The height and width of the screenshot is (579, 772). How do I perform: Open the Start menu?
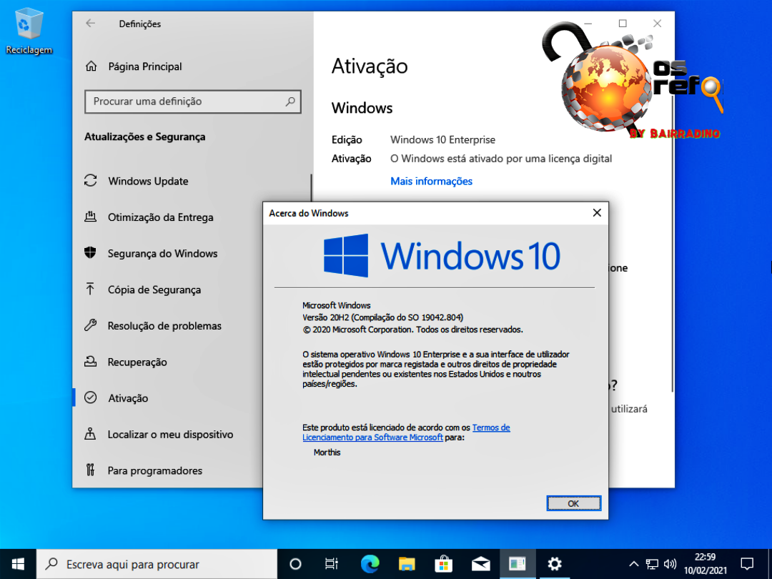pyautogui.click(x=18, y=564)
